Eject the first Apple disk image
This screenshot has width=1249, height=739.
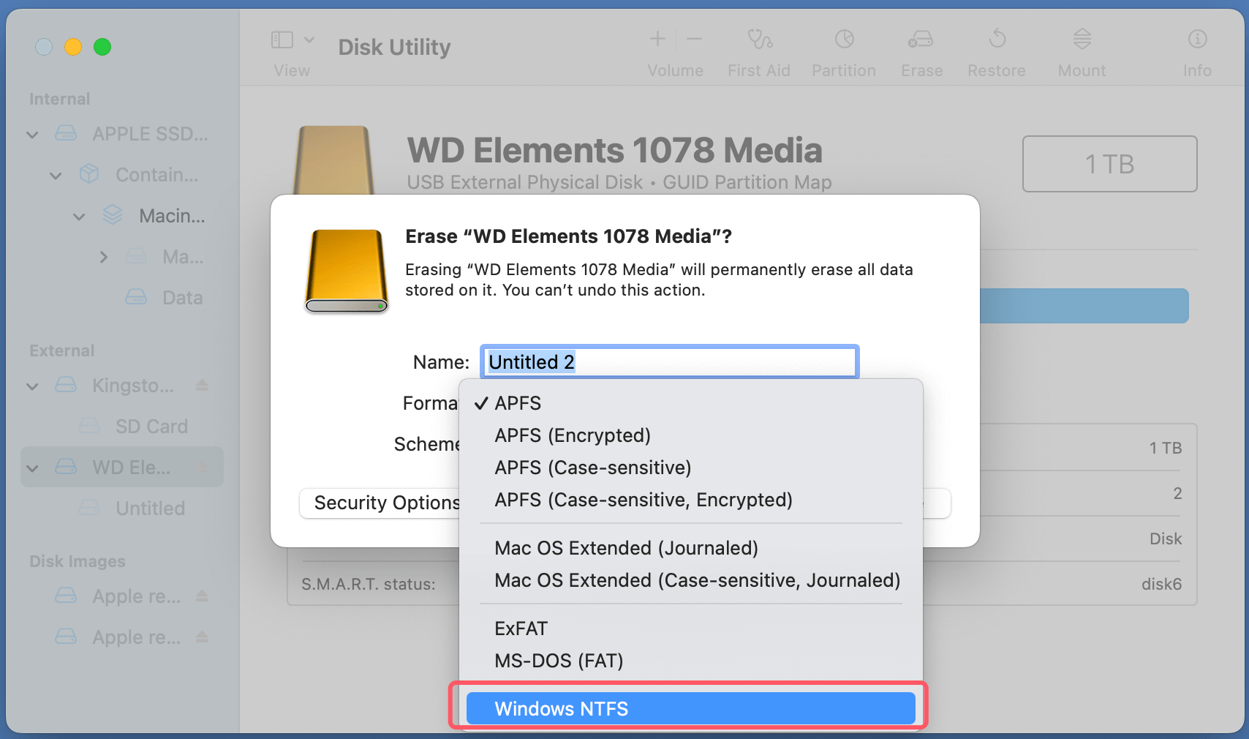202,596
